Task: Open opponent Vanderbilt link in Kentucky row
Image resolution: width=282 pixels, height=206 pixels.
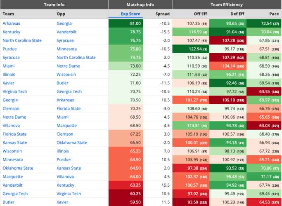Action: coord(66,32)
